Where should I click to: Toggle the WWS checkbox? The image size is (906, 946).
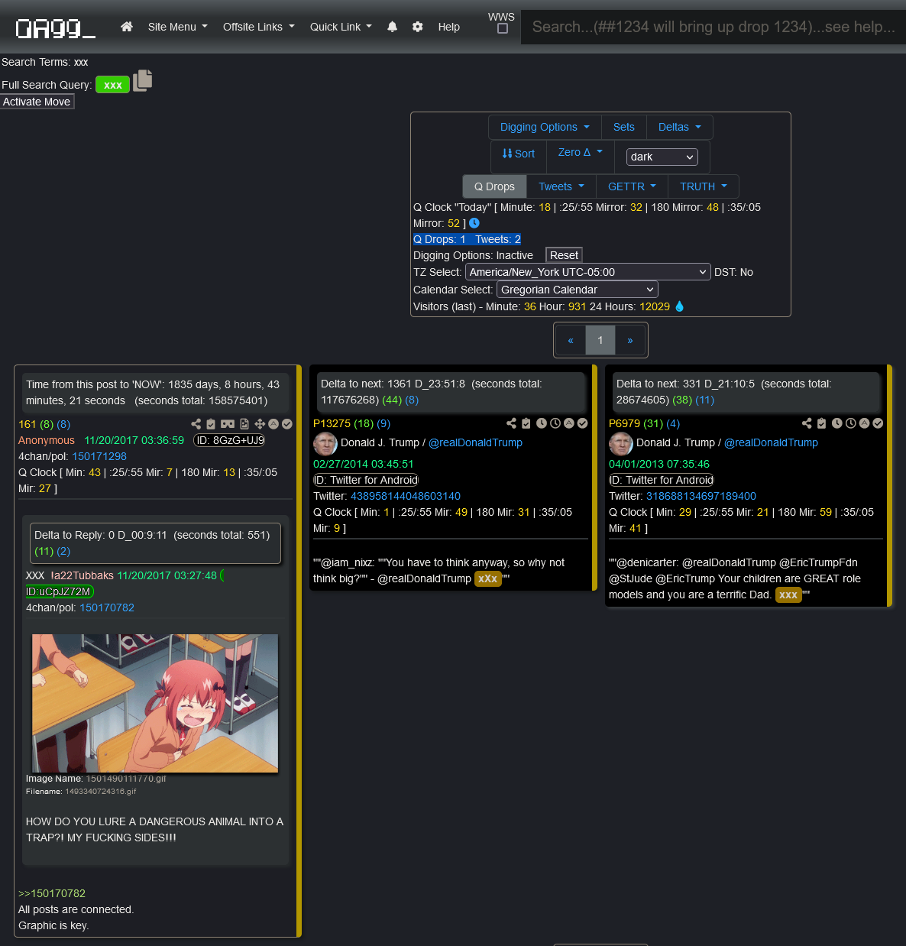click(x=503, y=29)
